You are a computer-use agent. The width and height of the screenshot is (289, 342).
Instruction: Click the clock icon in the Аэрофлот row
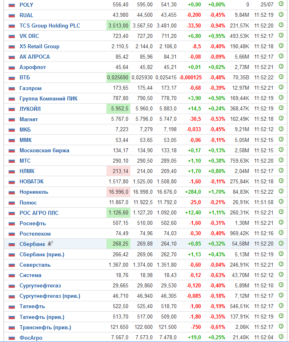pyautogui.click(x=281, y=66)
